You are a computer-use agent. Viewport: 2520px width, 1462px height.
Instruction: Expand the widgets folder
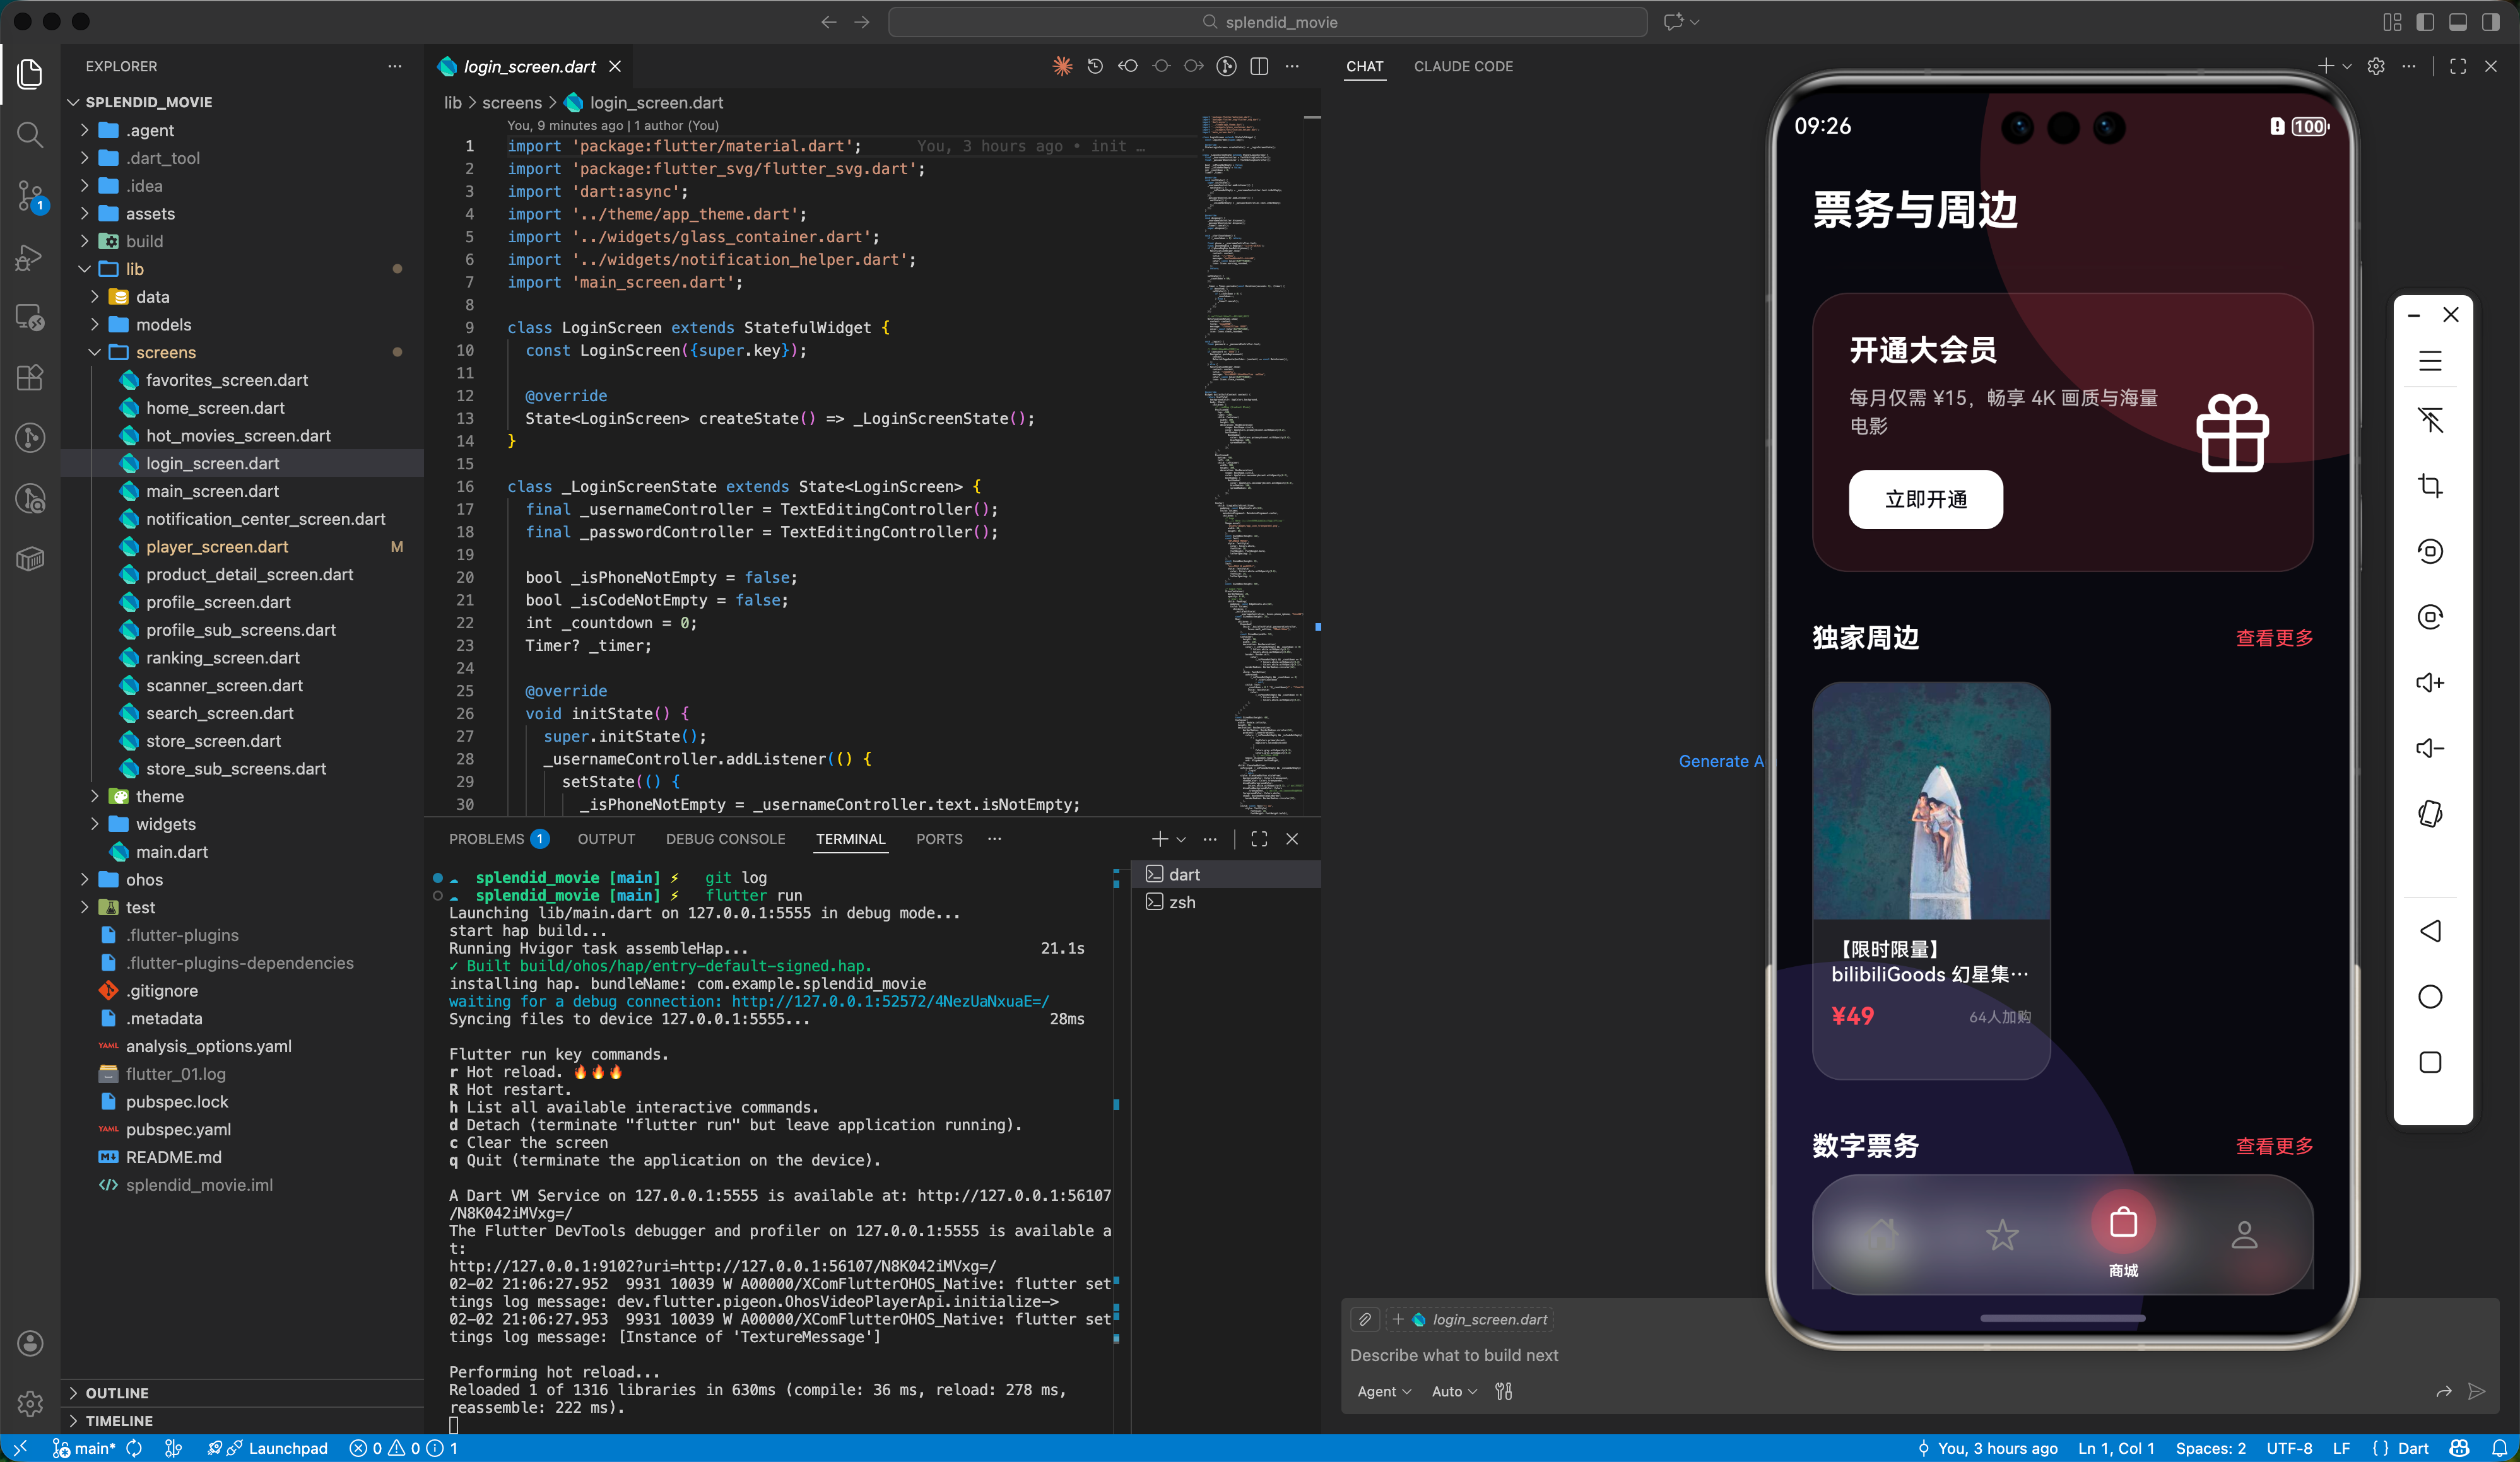pos(166,824)
